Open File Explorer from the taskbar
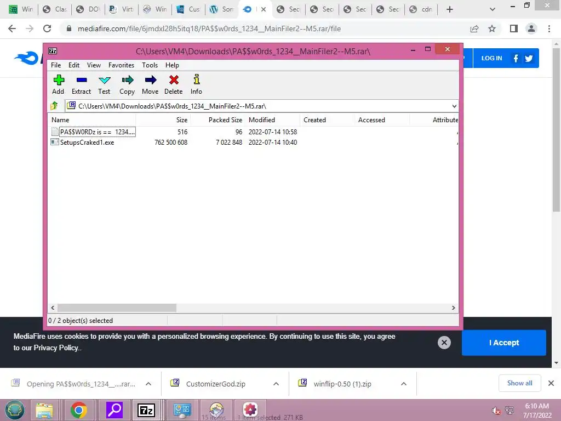Image resolution: width=561 pixels, height=421 pixels. pyautogui.click(x=44, y=410)
